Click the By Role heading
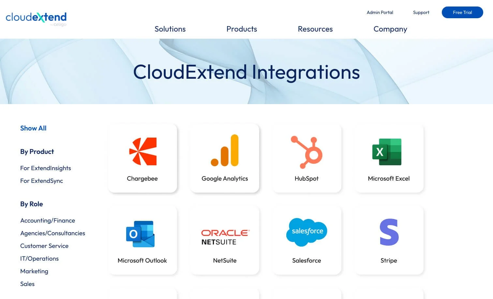This screenshot has width=493, height=299. 32,204
